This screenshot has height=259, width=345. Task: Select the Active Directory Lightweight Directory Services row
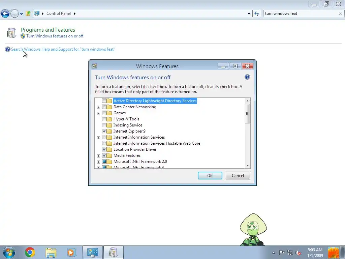pos(155,100)
